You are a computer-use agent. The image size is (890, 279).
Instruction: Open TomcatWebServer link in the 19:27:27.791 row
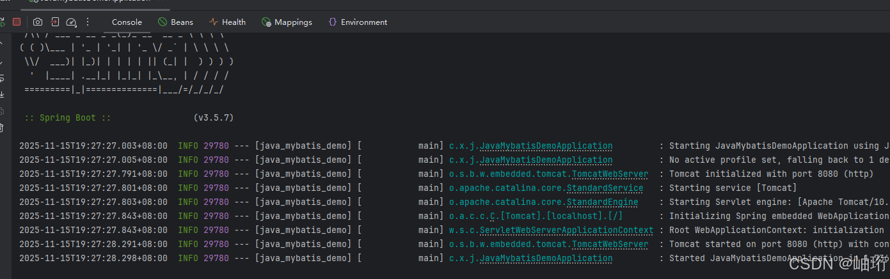[610, 174]
